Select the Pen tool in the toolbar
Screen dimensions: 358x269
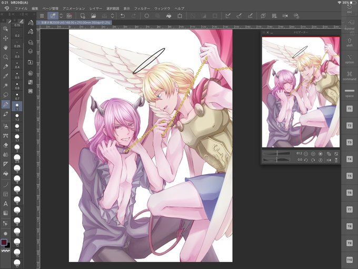(6, 104)
